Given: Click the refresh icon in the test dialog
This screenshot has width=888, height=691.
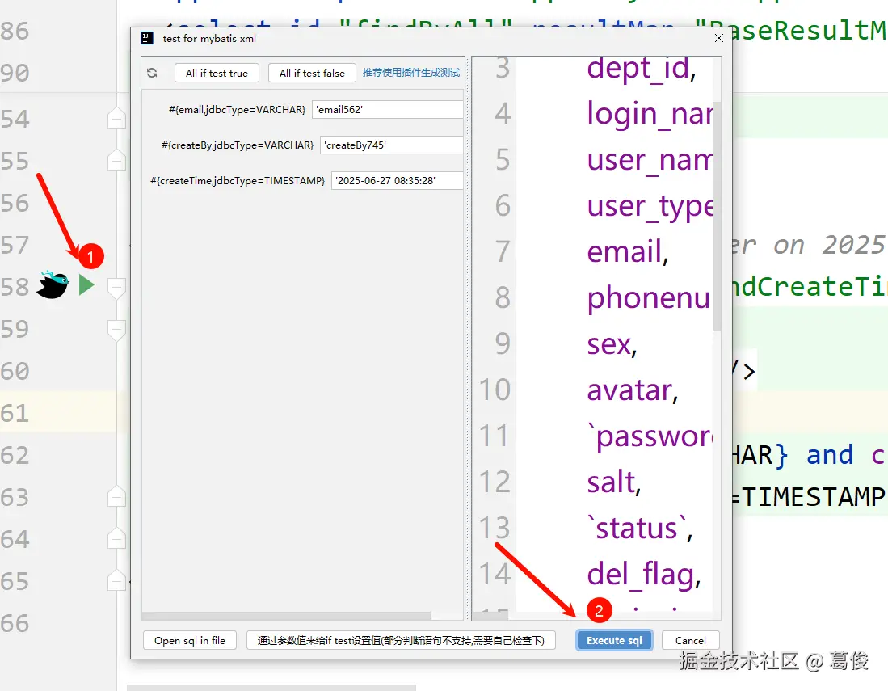Looking at the screenshot, I should [153, 73].
